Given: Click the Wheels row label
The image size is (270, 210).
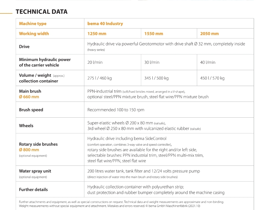Looking at the screenshot, I should (26, 126).
